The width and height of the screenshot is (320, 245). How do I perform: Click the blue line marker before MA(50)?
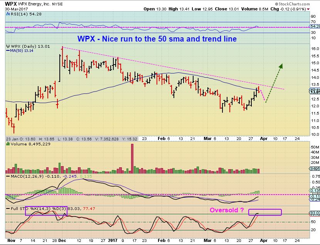click(x=8, y=50)
